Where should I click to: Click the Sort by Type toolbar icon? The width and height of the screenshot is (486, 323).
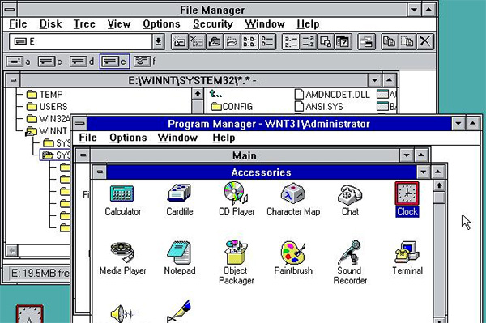[308, 41]
